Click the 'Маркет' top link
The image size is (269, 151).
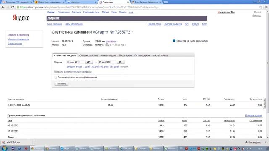click(105, 12)
